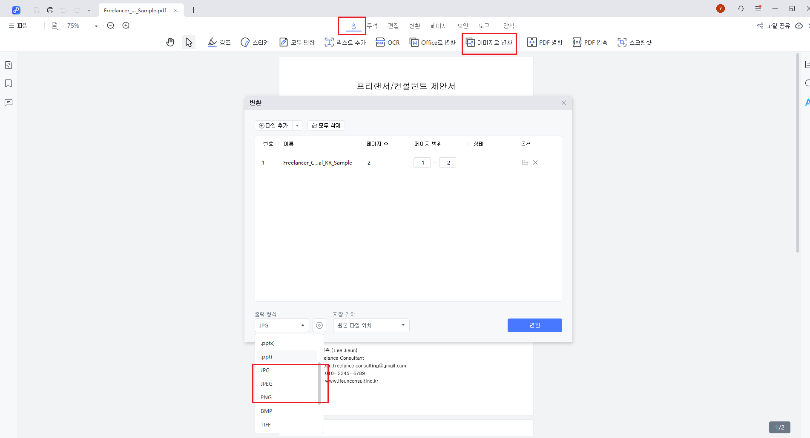
Task: Open the PDF 압축 compress tool
Action: pos(590,42)
